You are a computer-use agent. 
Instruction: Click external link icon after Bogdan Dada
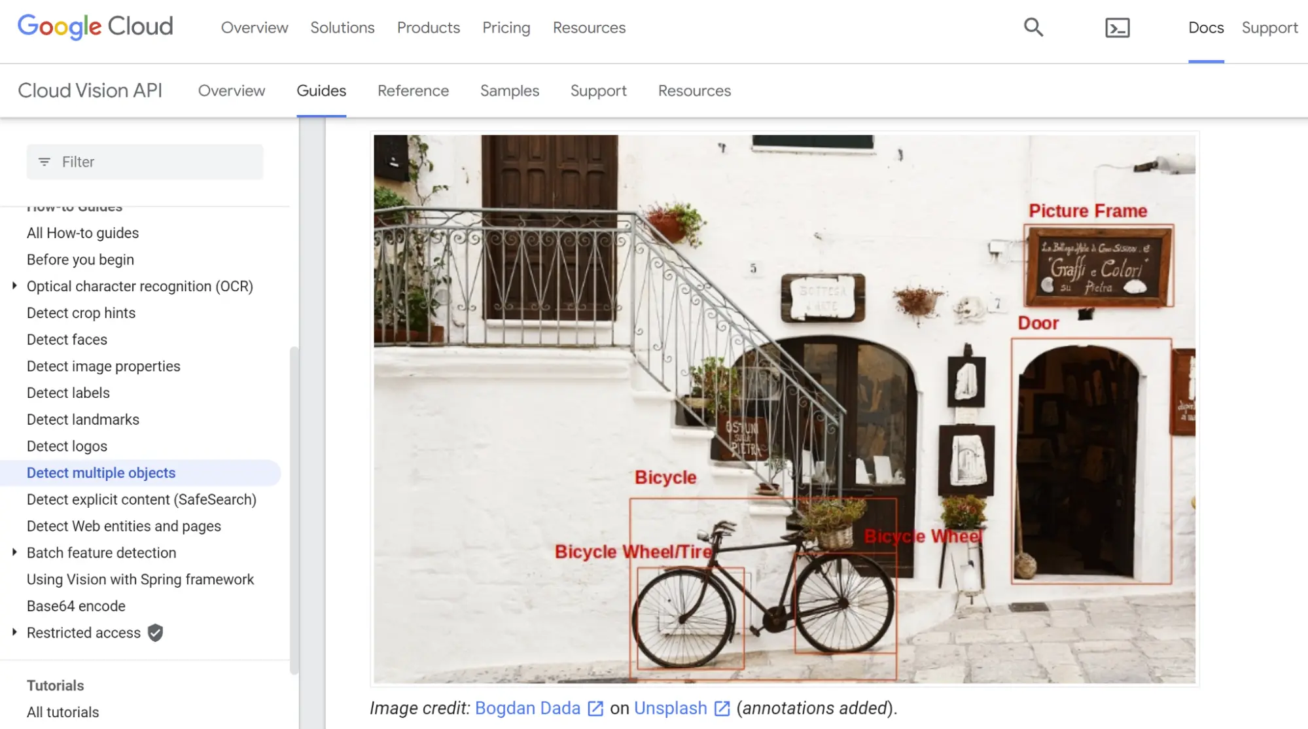point(595,709)
